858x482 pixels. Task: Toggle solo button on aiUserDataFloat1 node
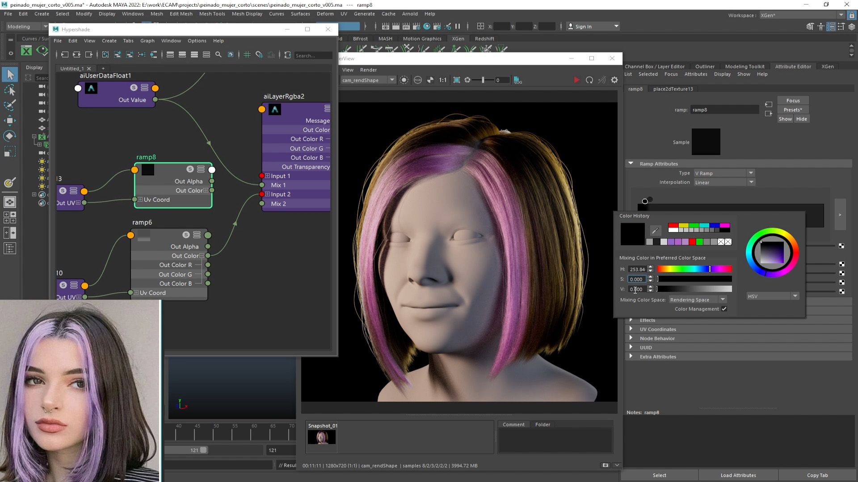(x=134, y=87)
